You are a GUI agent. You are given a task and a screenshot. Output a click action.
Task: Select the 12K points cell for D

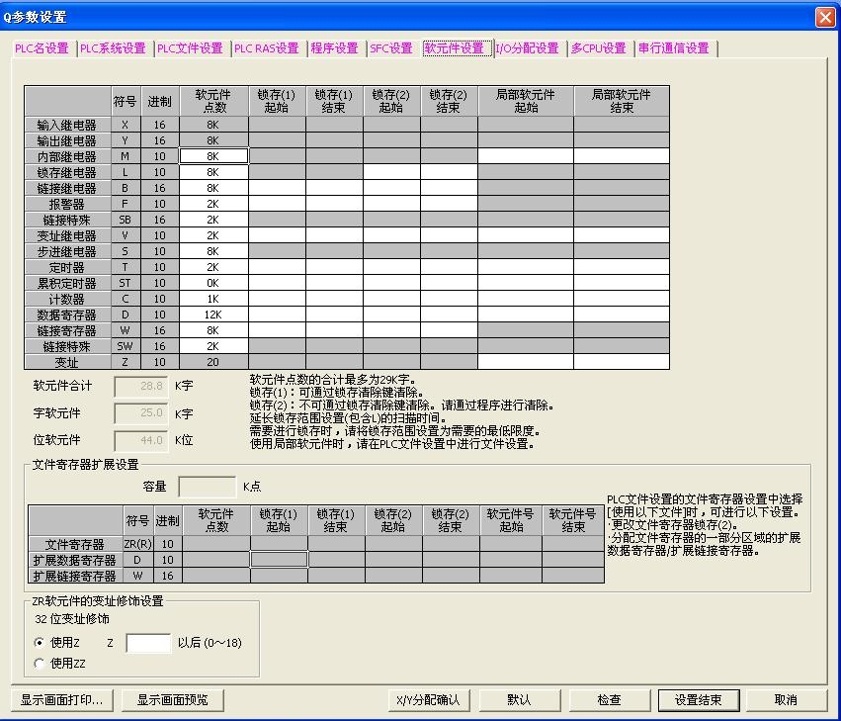click(x=214, y=315)
